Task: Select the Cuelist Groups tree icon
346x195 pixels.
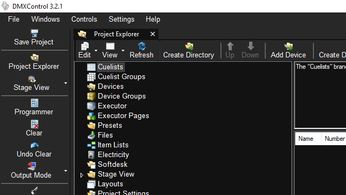Action: click(x=91, y=77)
